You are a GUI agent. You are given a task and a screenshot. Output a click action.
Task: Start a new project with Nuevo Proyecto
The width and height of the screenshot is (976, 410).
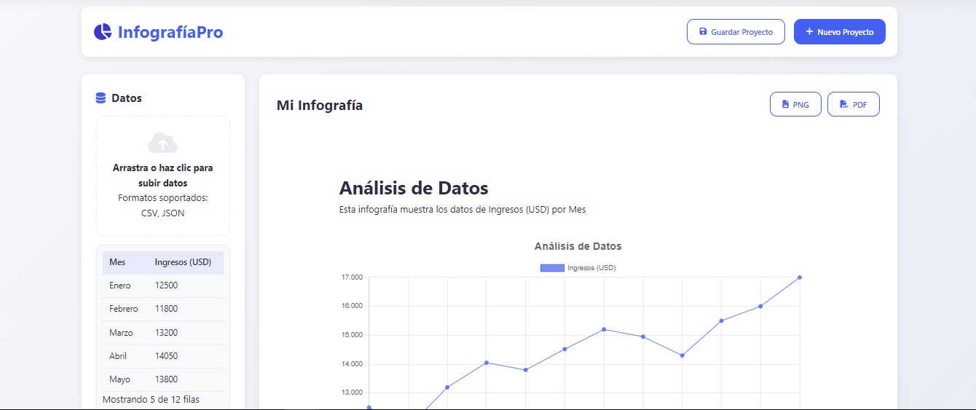point(839,32)
